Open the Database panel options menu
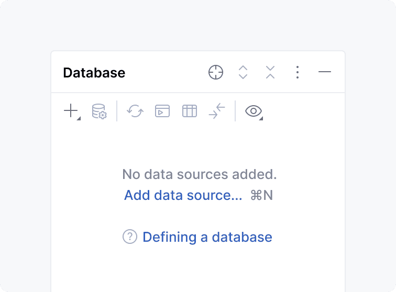The image size is (396, 292). [298, 72]
